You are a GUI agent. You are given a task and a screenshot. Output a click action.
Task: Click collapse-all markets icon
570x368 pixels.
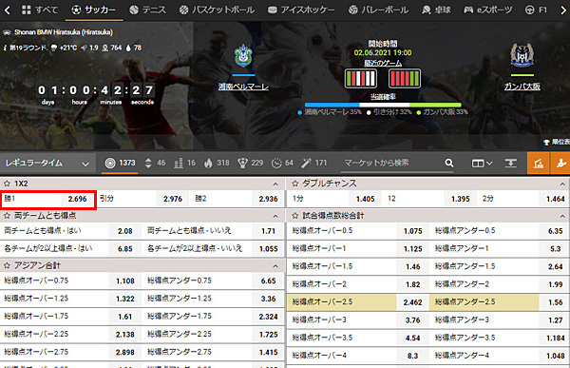(511, 163)
